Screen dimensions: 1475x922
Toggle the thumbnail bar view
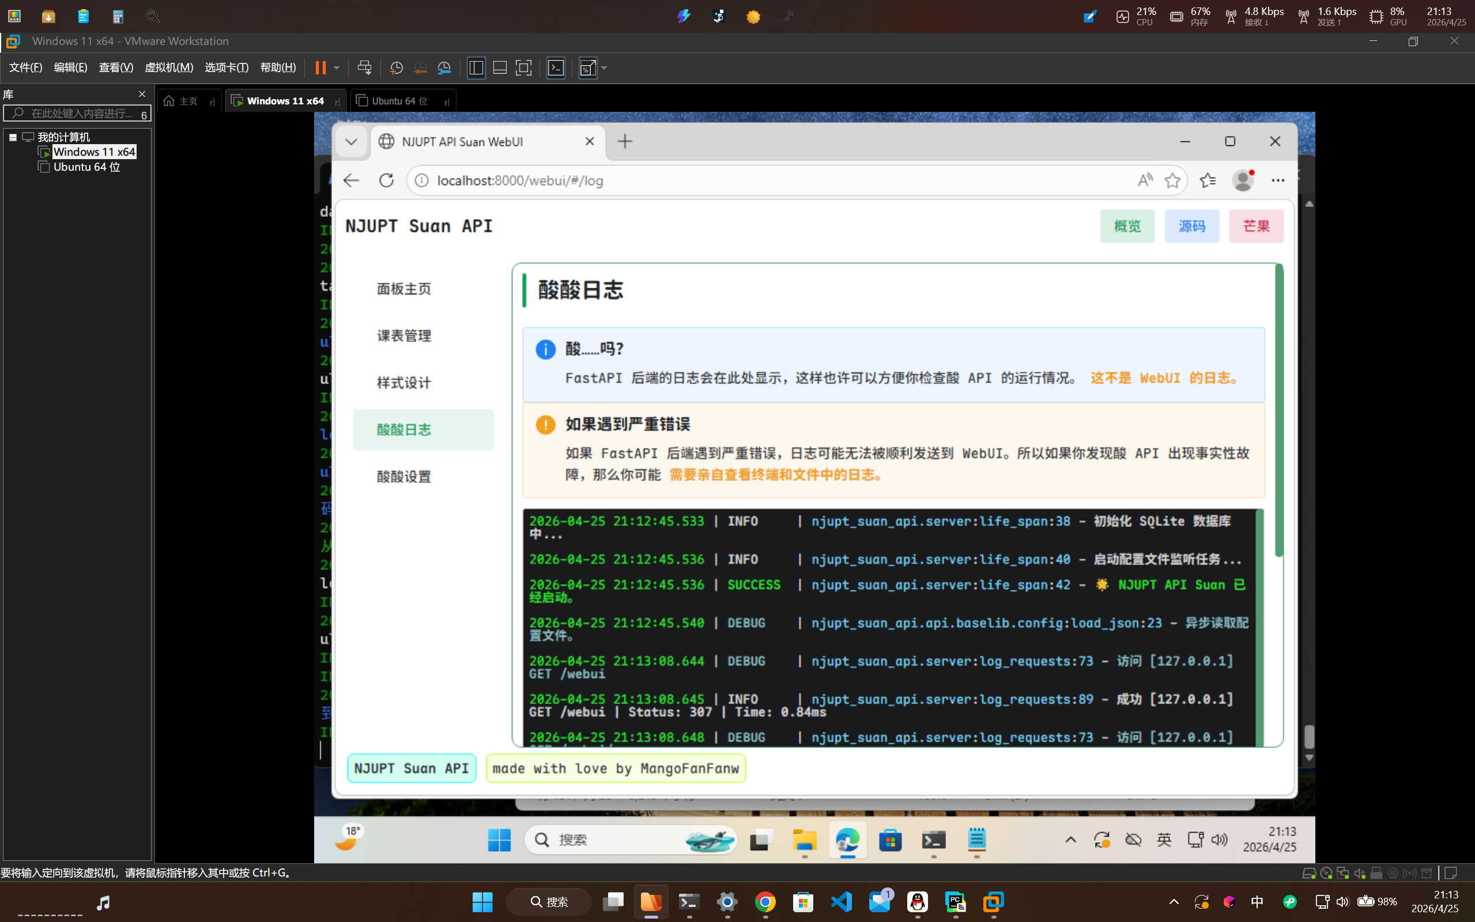pos(500,67)
